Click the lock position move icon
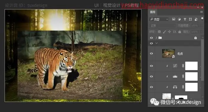The width and height of the screenshot is (208, 112). (x=169, y=32)
